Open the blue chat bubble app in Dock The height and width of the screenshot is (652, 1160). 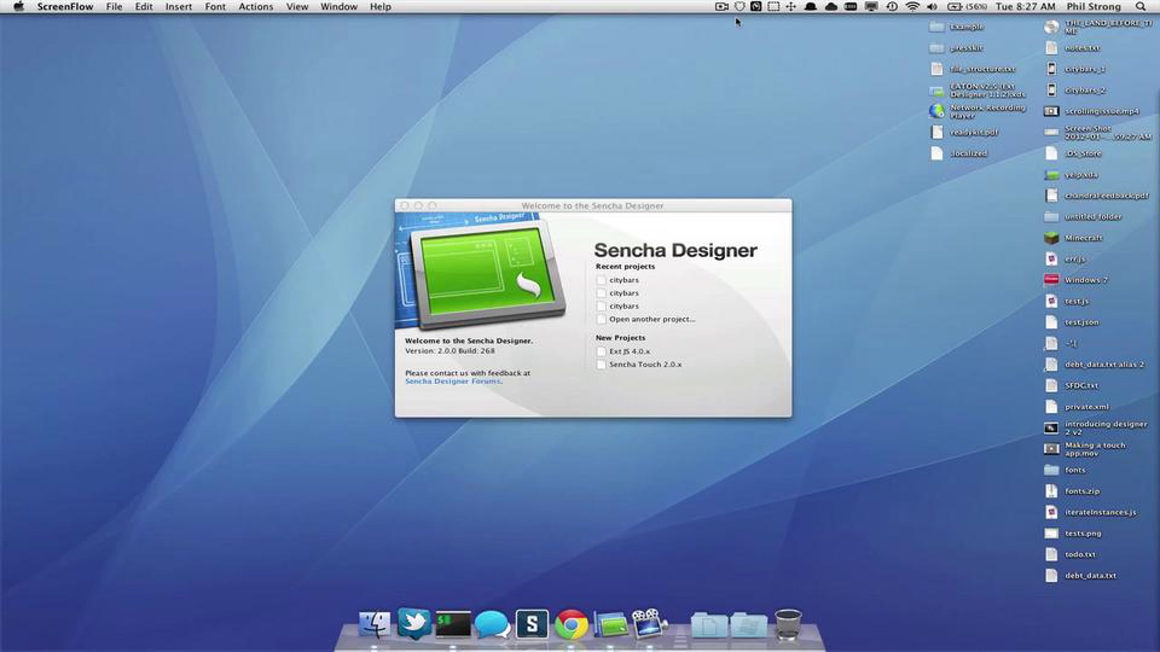492,624
